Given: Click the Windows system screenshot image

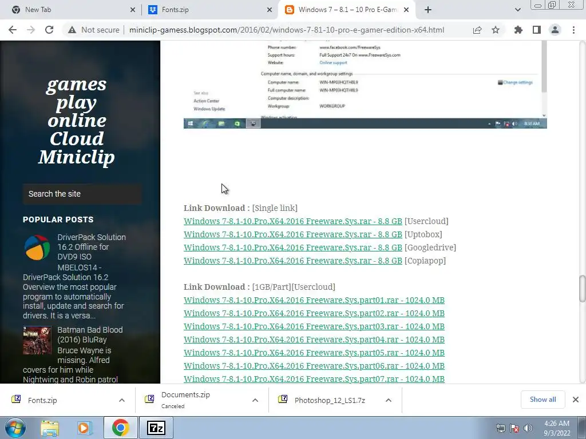Looking at the screenshot, I should point(365,85).
